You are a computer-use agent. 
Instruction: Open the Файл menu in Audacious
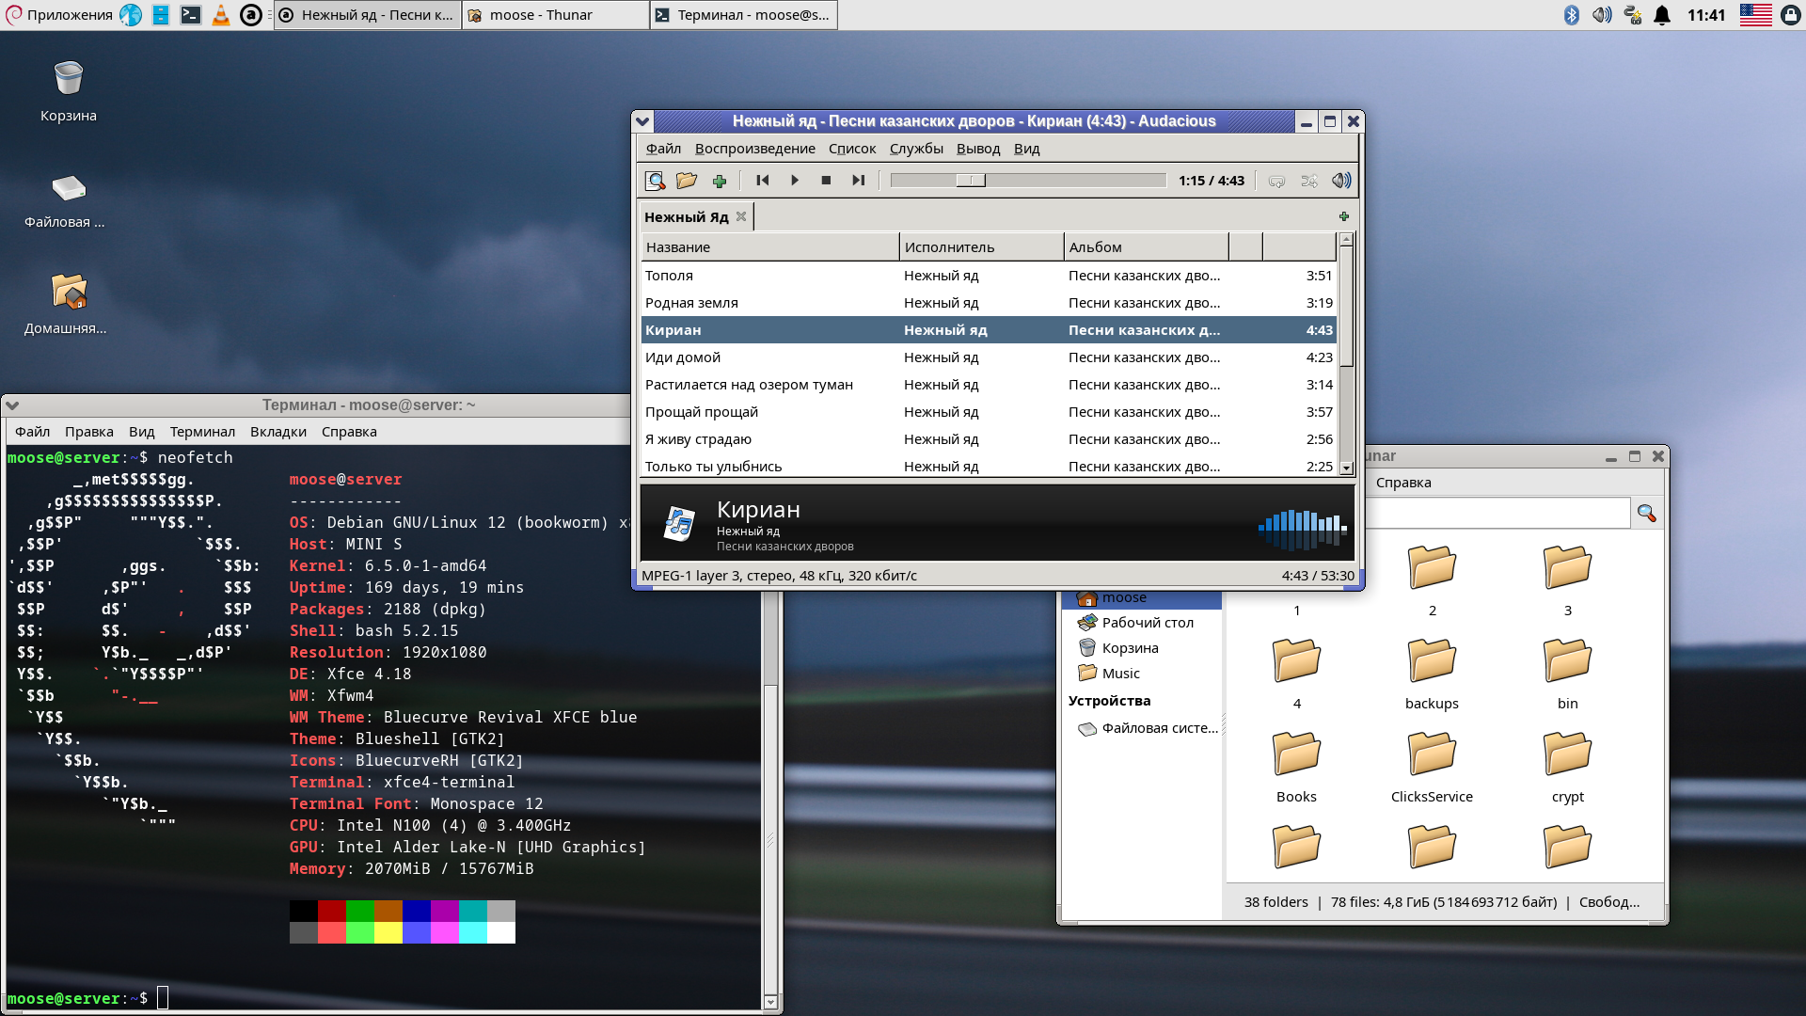[x=663, y=149]
